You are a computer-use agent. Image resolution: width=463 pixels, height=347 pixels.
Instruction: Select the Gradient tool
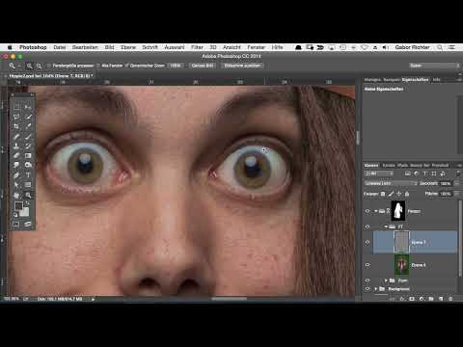click(x=28, y=156)
